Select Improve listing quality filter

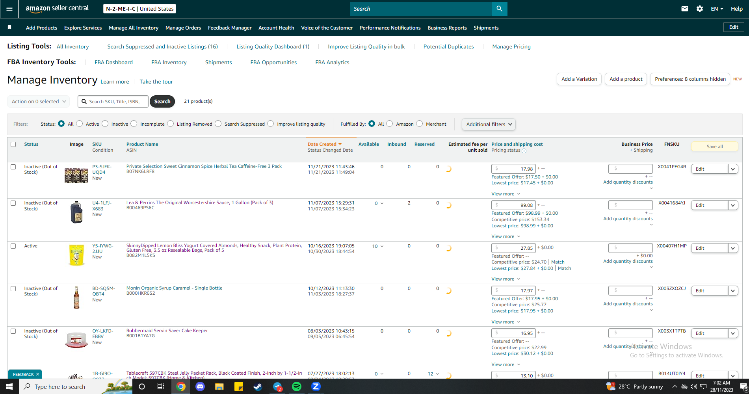click(x=271, y=124)
